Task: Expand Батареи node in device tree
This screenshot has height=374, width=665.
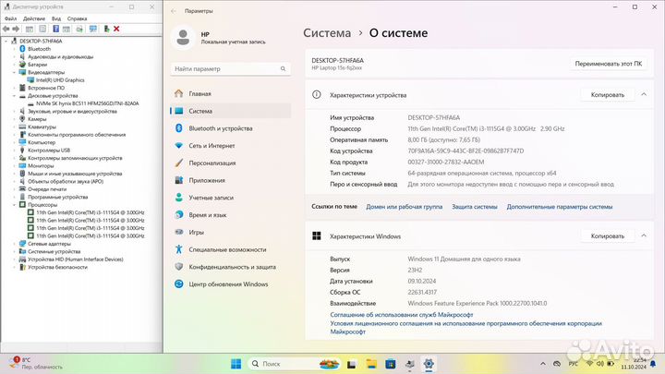Action: pos(14,65)
